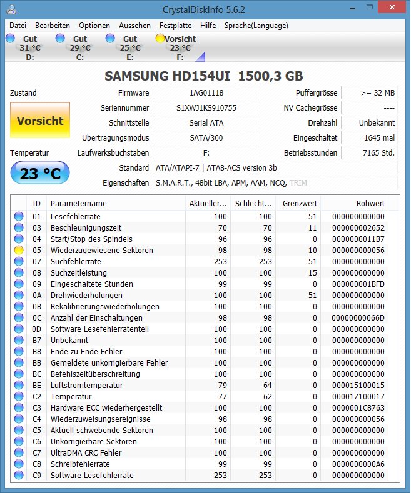Click the CrystalDiskInfo app icon in title bar
The height and width of the screenshot is (493, 411).
11,9
